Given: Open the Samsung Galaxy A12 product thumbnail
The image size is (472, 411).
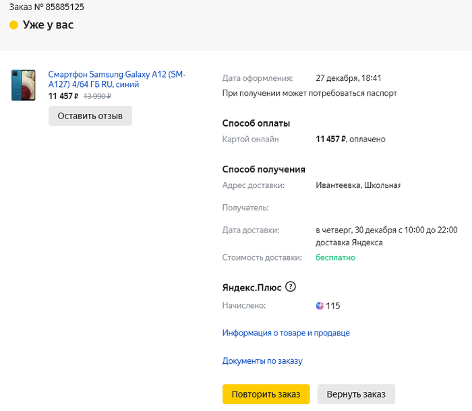Looking at the screenshot, I should (23, 85).
